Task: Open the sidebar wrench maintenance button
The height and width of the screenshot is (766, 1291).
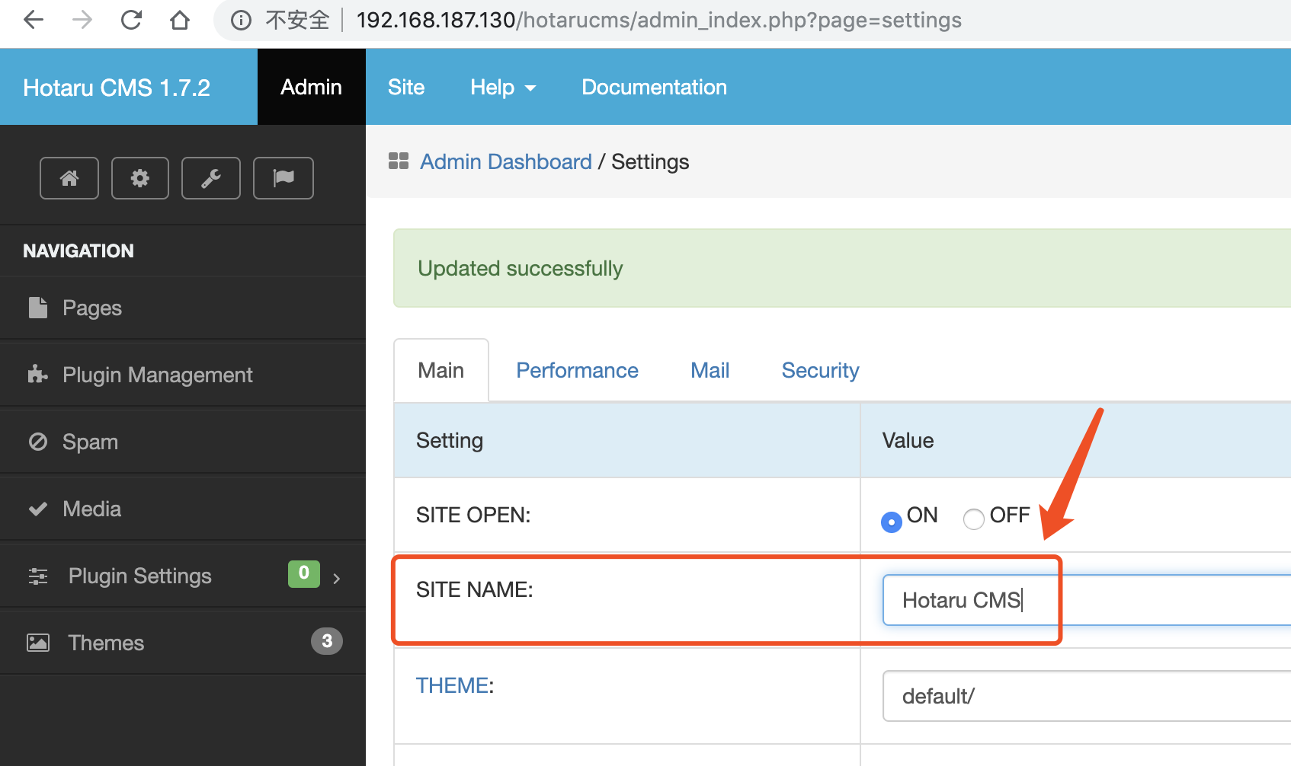Action: (211, 178)
